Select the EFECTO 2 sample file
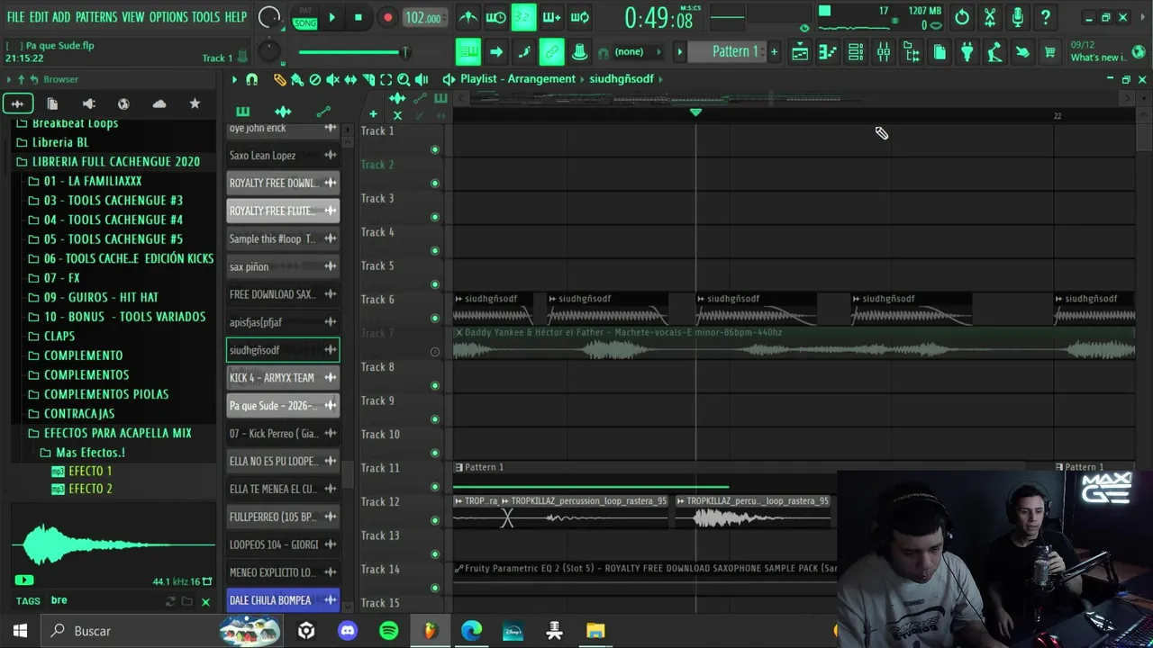Viewport: 1153px width, 648px height. point(90,489)
